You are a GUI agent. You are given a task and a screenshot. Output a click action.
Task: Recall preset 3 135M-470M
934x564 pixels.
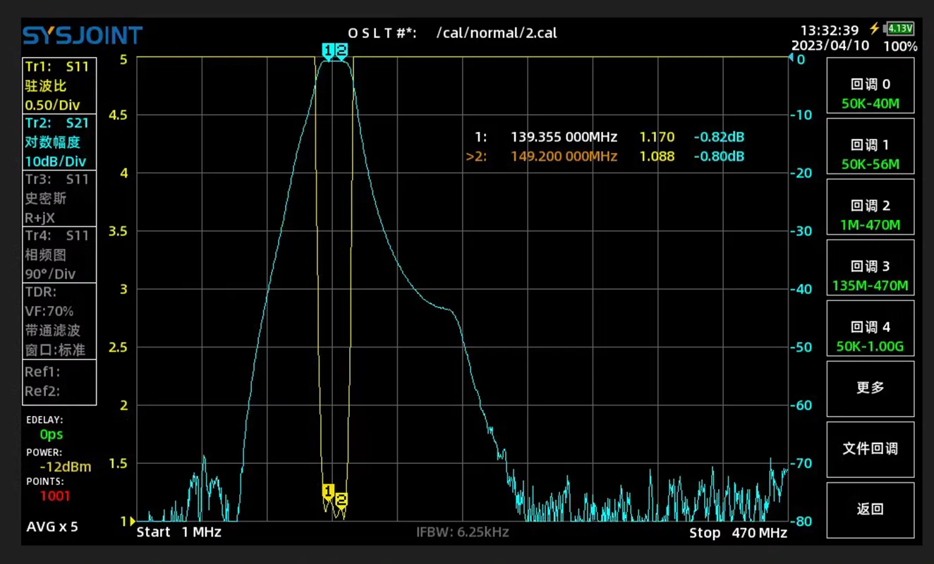click(x=870, y=276)
